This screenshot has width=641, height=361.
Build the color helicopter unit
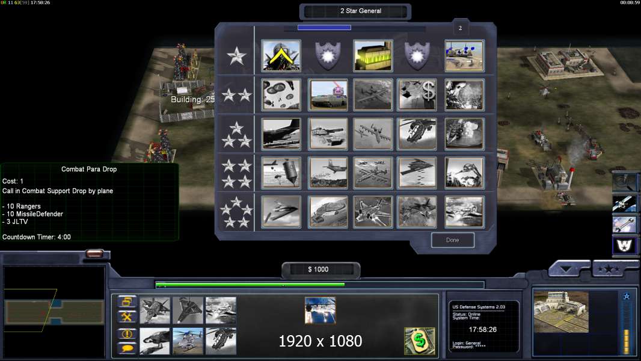click(x=188, y=341)
